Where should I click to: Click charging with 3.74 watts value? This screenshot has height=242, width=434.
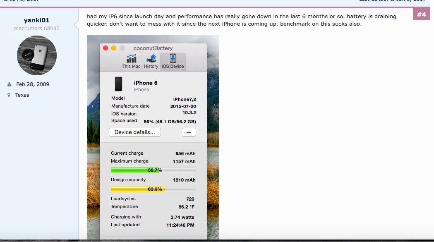(182, 217)
